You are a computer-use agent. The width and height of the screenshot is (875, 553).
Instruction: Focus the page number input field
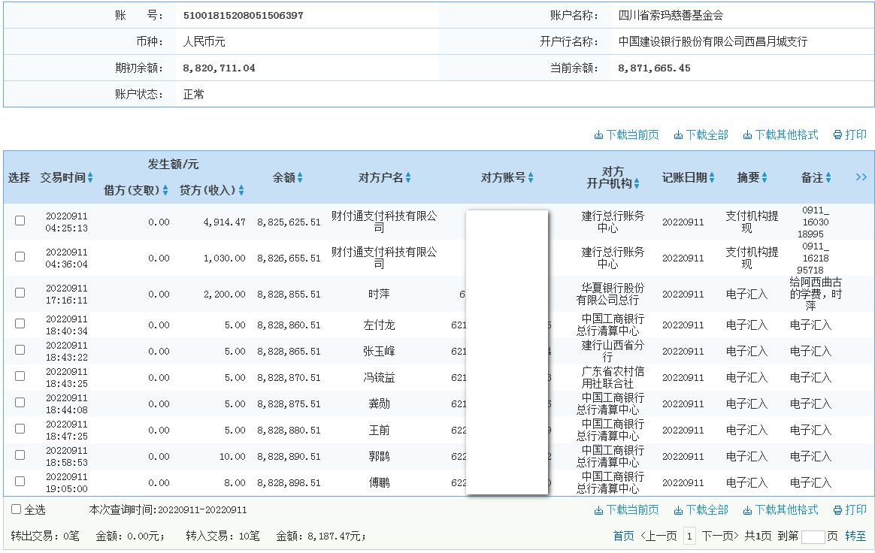click(x=813, y=536)
